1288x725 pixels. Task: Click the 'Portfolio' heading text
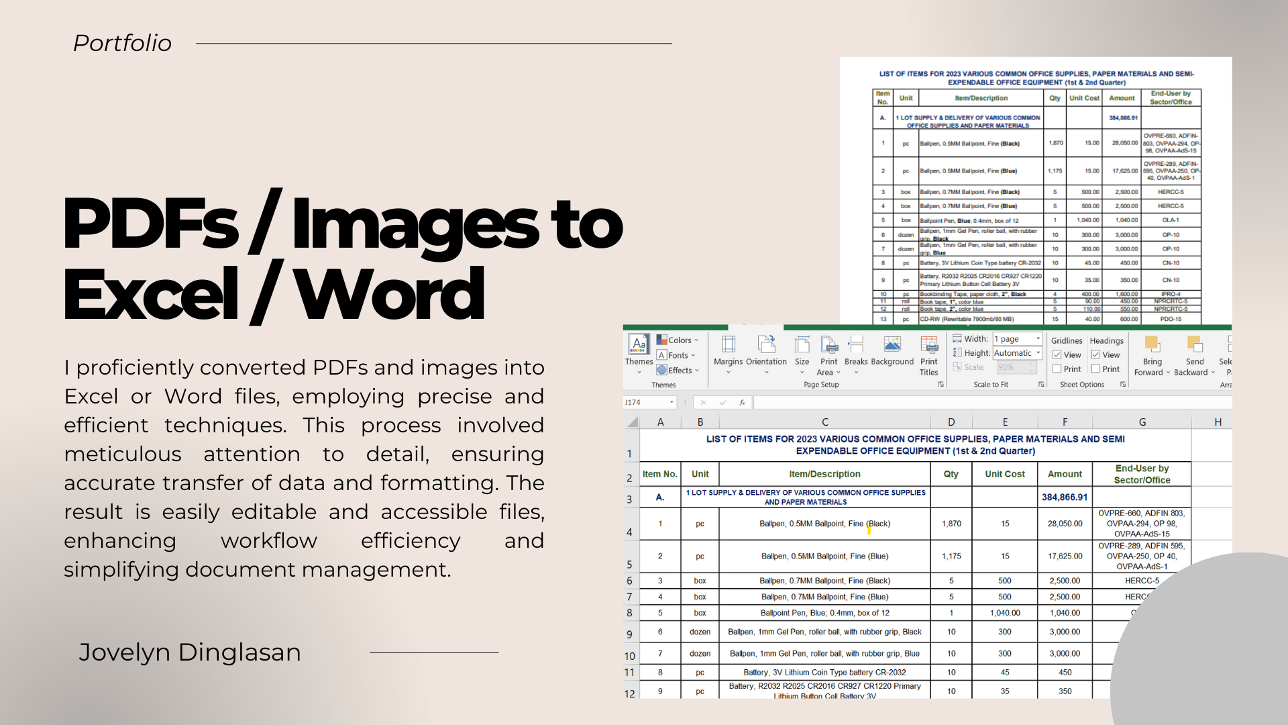point(122,43)
